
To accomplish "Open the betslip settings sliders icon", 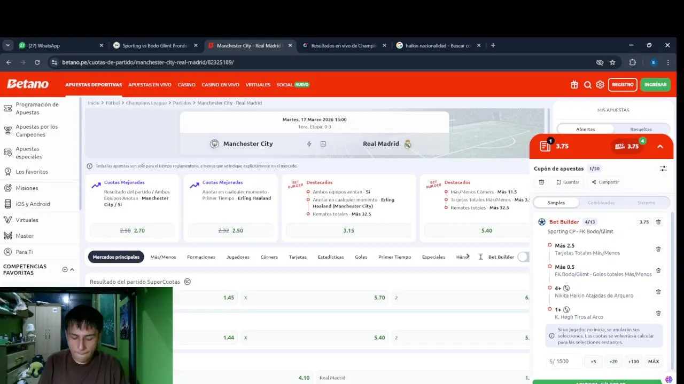I will (x=663, y=169).
